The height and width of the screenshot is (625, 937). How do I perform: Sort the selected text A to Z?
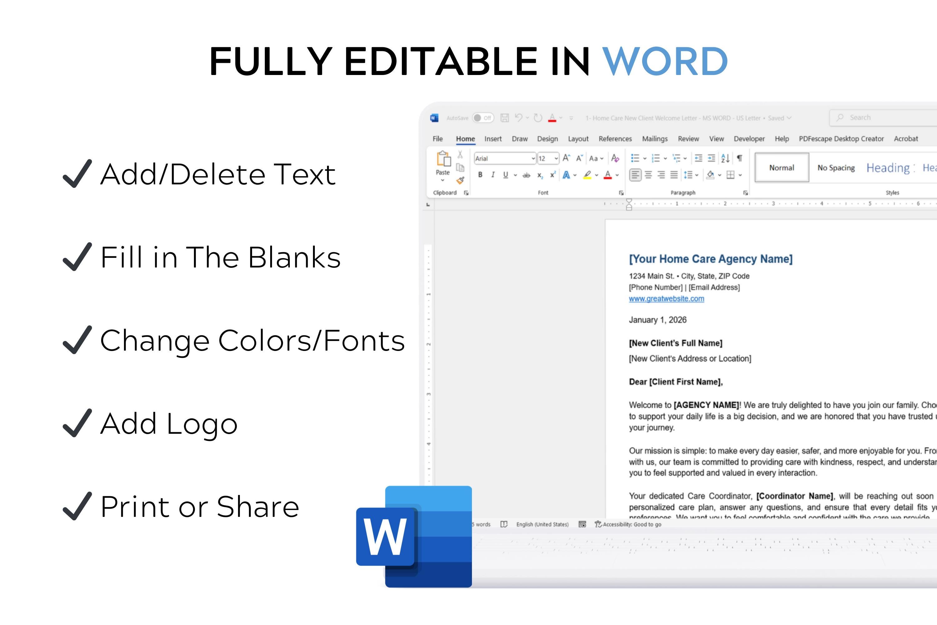[725, 158]
